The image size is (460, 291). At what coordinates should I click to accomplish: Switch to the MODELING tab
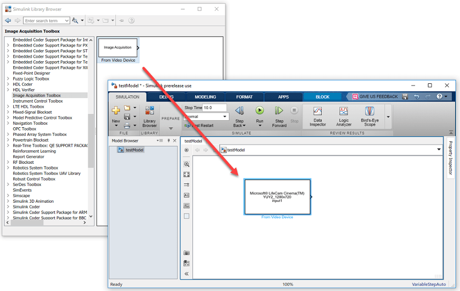[x=205, y=97]
